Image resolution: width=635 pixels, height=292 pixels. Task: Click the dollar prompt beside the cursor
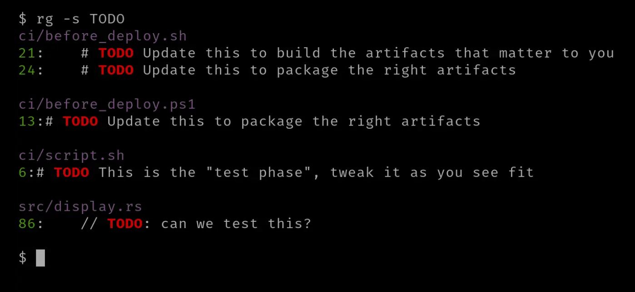click(23, 258)
